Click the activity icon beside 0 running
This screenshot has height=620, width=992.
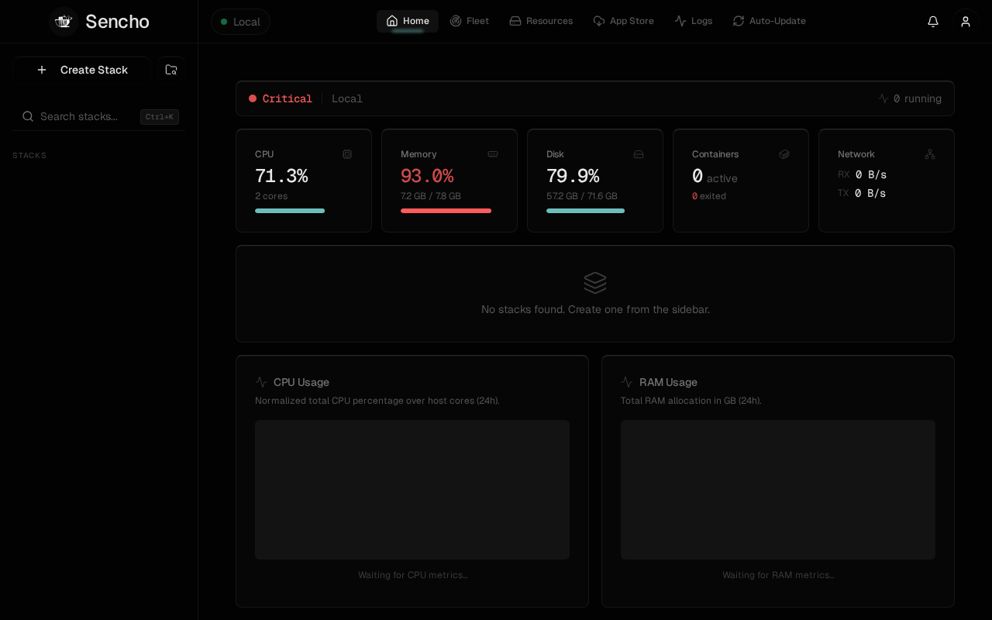(x=883, y=98)
